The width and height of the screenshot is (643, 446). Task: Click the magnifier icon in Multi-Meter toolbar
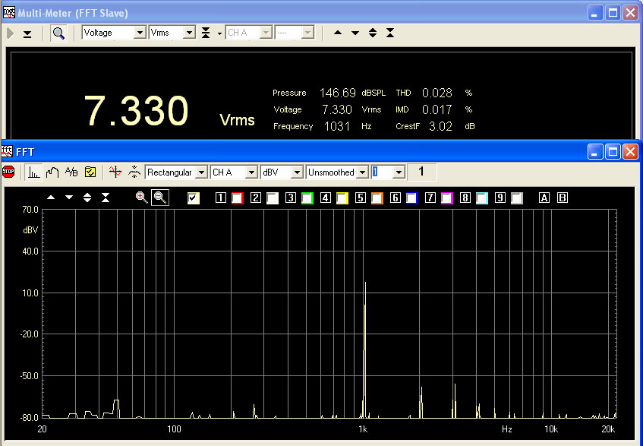click(58, 33)
